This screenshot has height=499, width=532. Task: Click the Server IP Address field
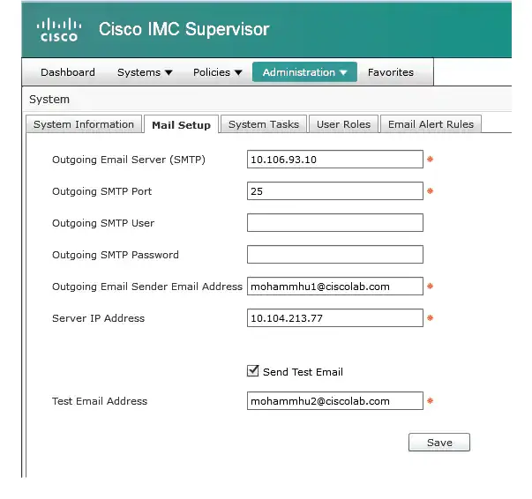pyautogui.click(x=335, y=318)
